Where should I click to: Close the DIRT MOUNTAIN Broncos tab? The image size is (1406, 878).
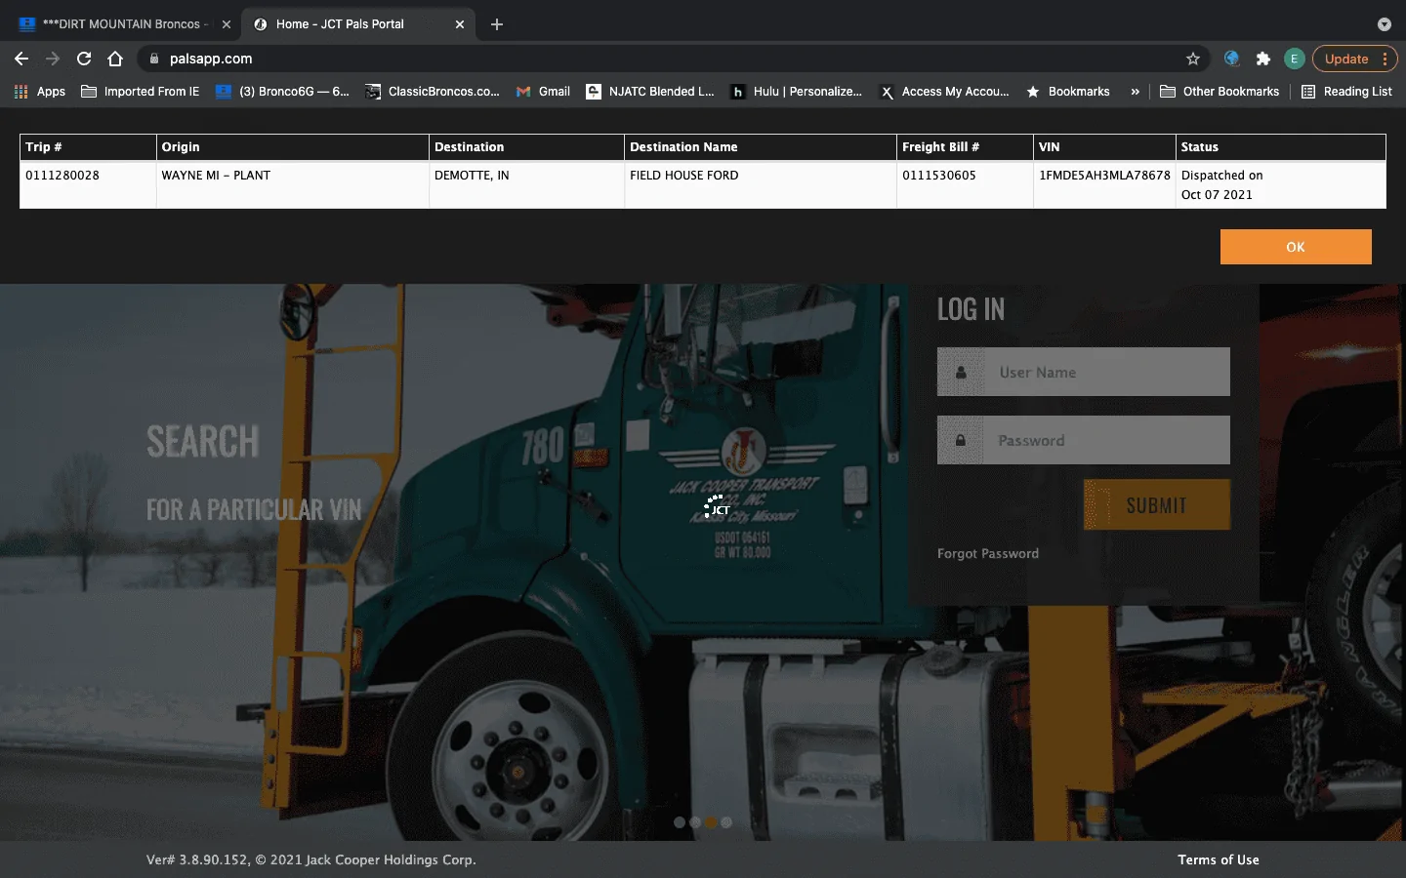point(227,24)
